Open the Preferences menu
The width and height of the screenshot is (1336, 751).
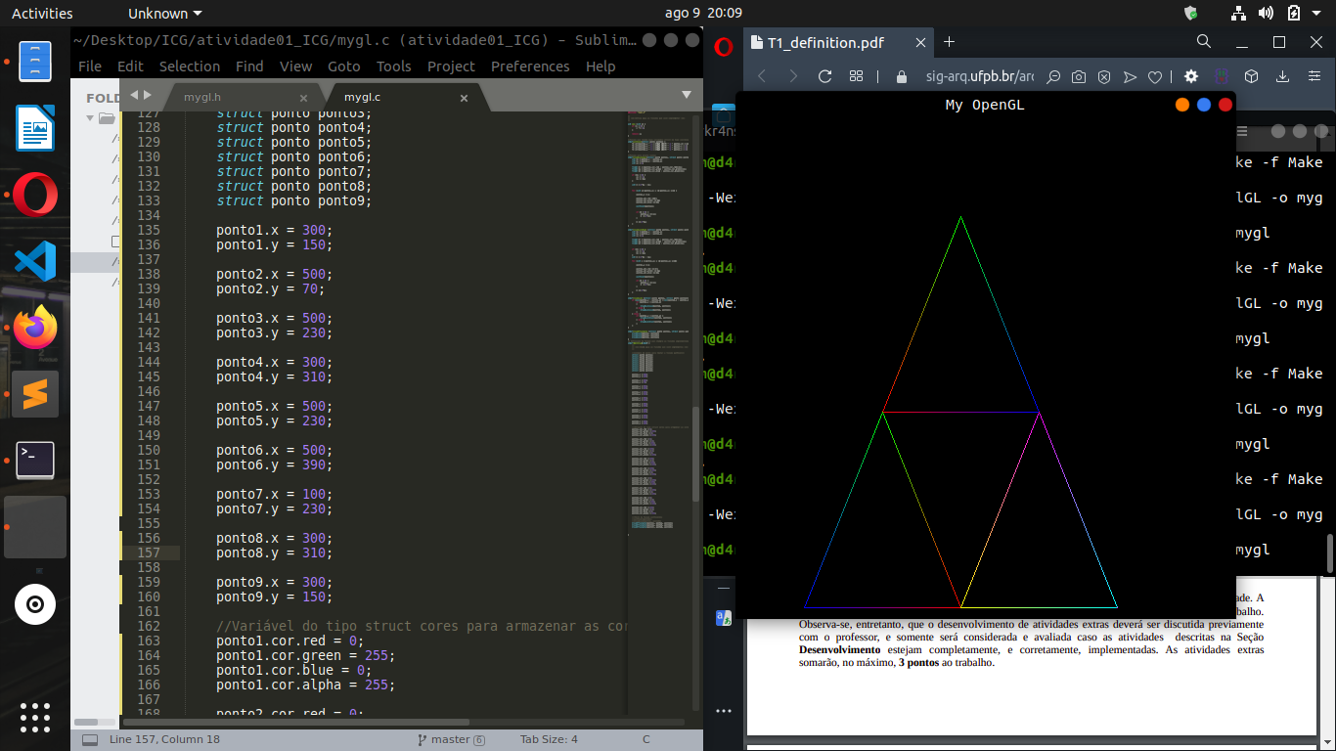click(530, 66)
